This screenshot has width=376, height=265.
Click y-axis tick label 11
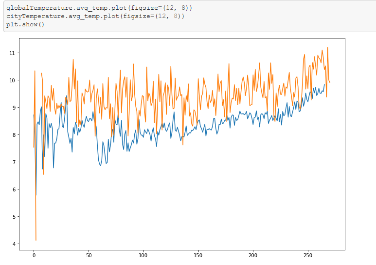coord(12,53)
